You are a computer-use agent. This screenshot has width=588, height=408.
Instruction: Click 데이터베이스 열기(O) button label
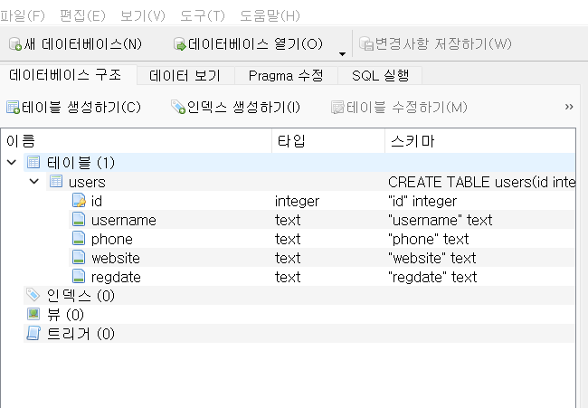[x=255, y=44]
